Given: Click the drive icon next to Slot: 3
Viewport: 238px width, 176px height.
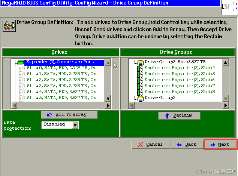Looking at the screenshot, I should 22,87.
